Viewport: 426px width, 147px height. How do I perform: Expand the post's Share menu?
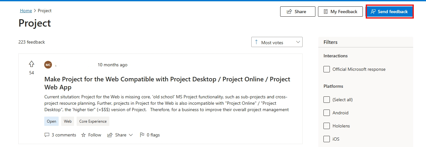tap(120, 135)
